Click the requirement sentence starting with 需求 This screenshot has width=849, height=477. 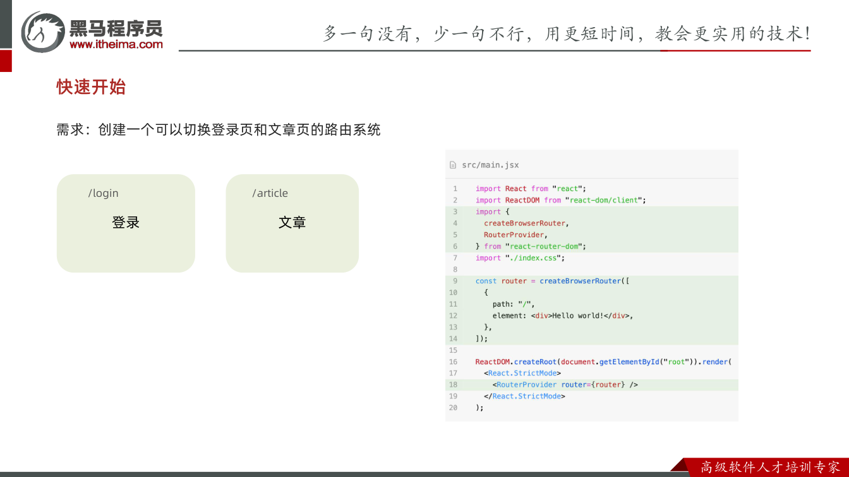(x=219, y=130)
